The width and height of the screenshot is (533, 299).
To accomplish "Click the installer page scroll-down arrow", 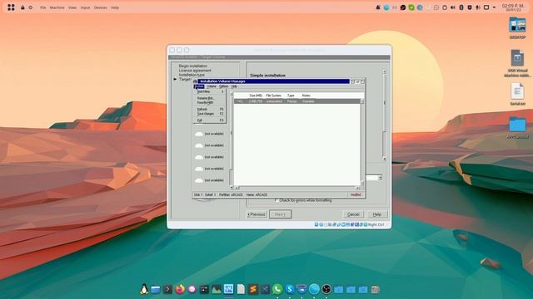I will (x=385, y=159).
